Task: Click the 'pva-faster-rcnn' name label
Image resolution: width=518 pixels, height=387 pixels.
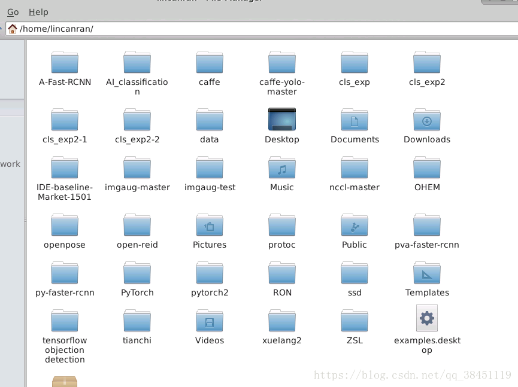Action: [x=427, y=245]
